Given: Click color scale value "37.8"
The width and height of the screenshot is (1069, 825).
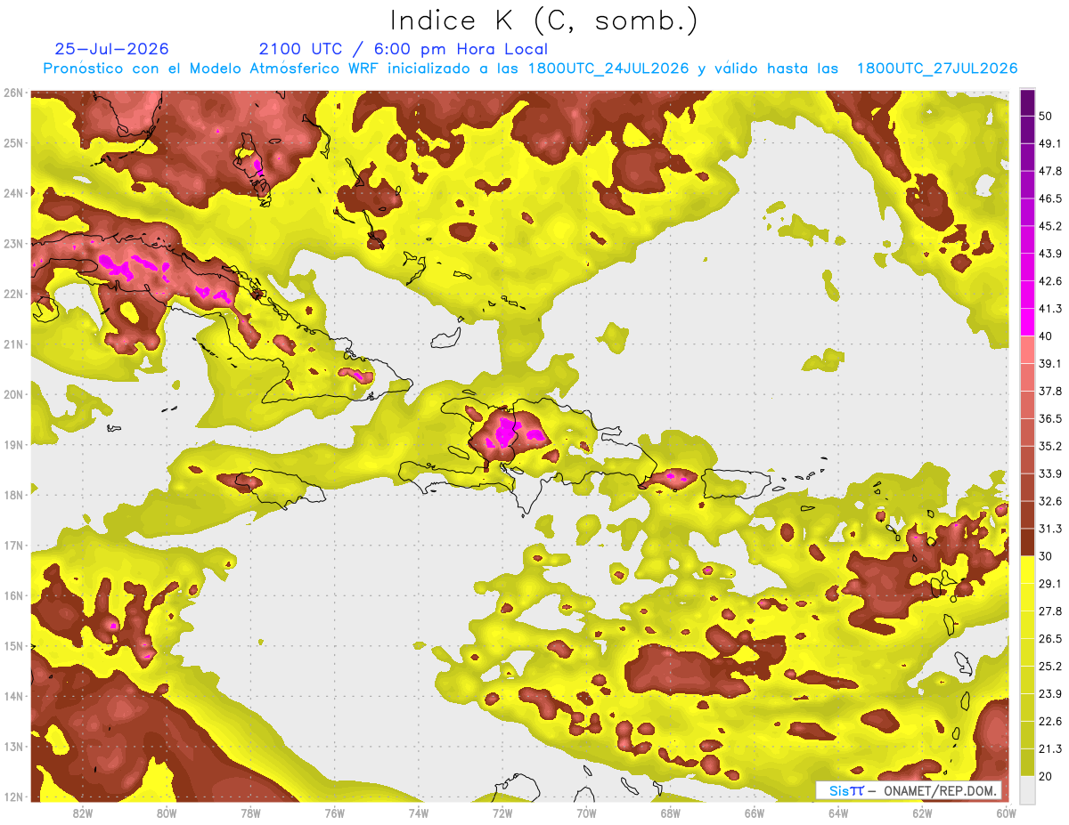Looking at the screenshot, I should pyautogui.click(x=1051, y=391).
